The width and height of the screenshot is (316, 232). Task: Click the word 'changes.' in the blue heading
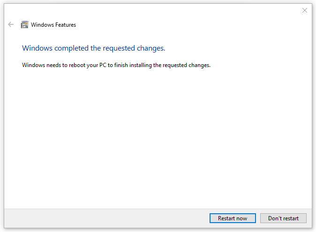[151, 49]
